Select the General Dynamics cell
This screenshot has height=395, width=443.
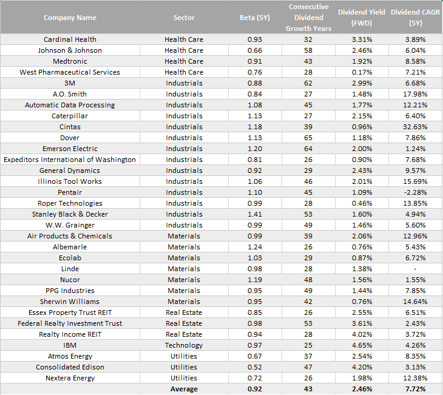tap(70, 170)
